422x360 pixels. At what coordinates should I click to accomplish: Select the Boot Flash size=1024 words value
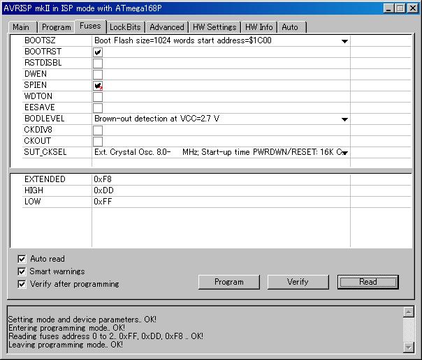183,40
